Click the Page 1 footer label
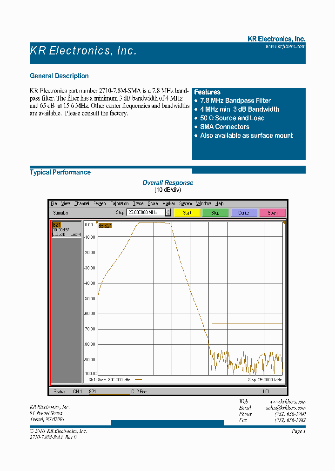The height and width of the screenshot is (471, 335). 298,431
